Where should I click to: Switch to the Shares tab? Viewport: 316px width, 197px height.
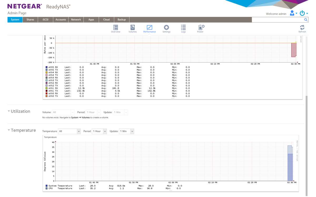(x=30, y=20)
